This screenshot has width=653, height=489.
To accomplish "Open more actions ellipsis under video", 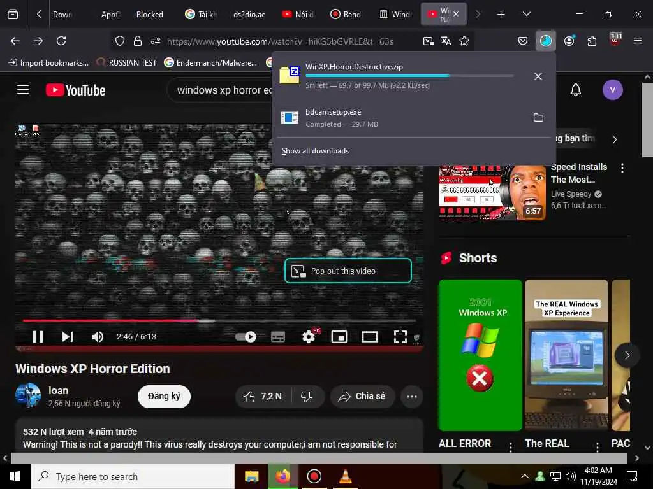I will coord(412,396).
